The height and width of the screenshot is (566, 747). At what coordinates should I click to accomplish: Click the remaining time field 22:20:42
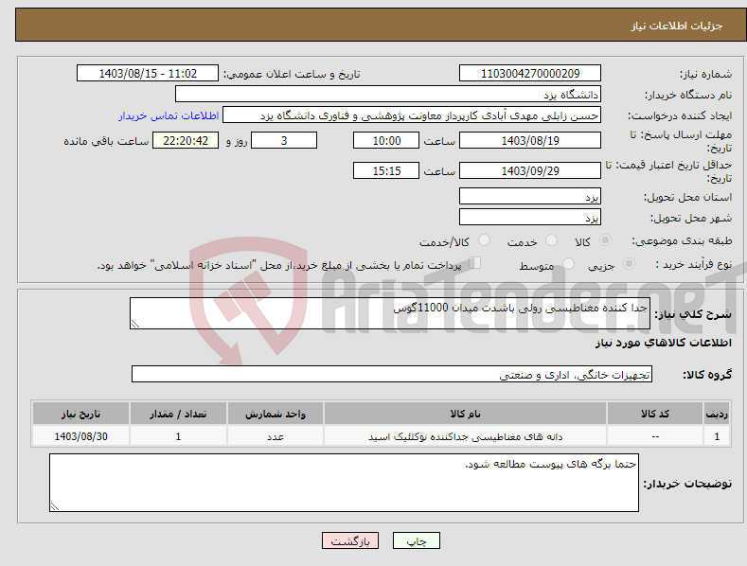pos(186,140)
